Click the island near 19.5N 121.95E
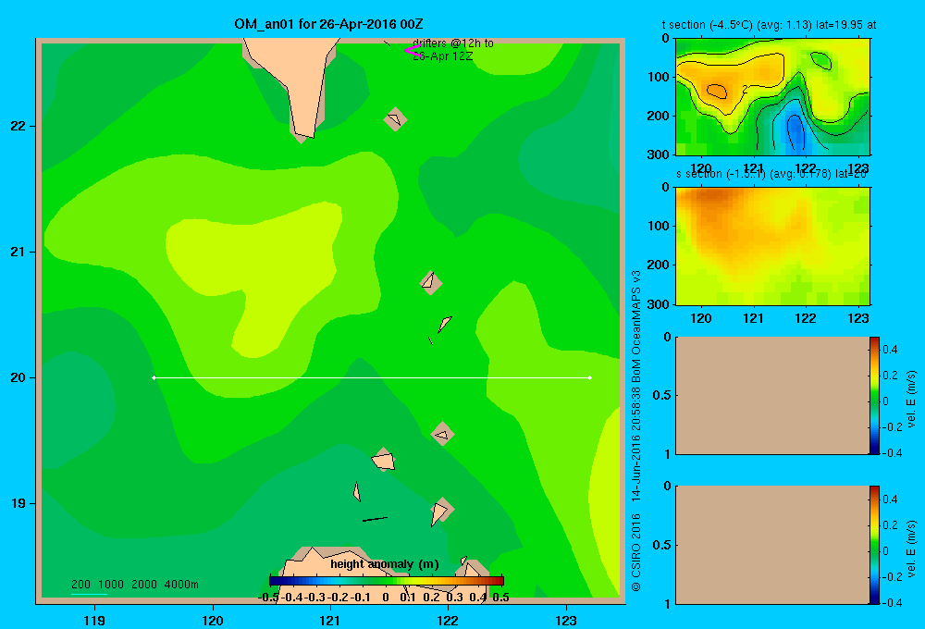Image resolution: width=925 pixels, height=629 pixels. [442, 434]
